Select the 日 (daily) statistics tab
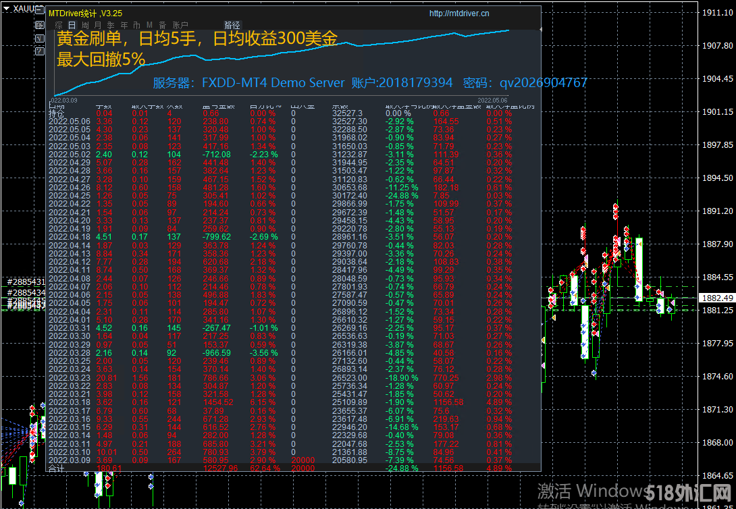The width and height of the screenshot is (736, 509). pos(72,25)
